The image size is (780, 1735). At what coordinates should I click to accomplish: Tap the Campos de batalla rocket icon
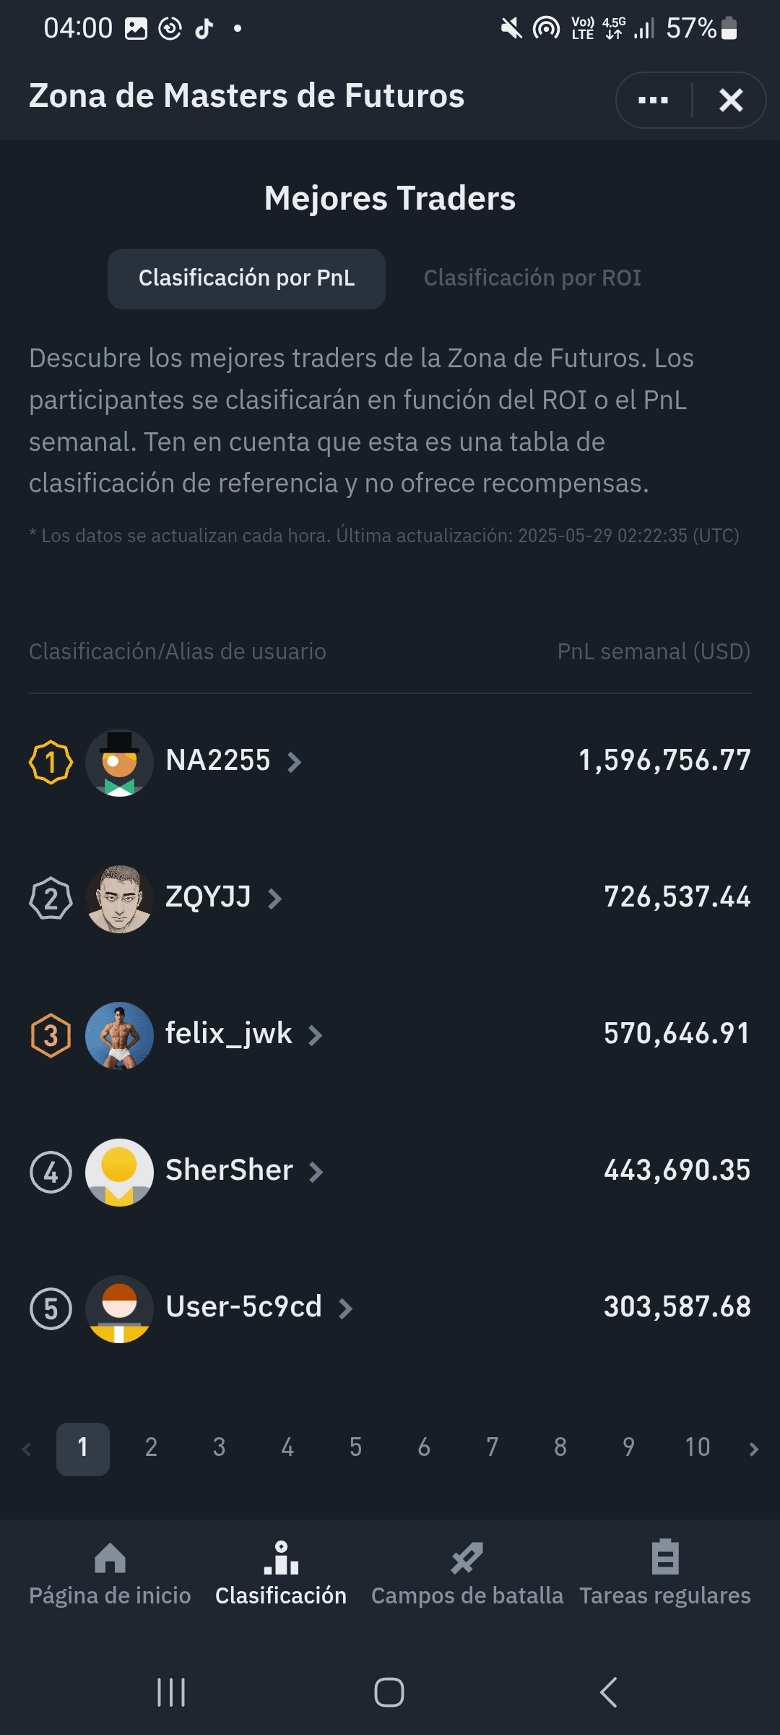coord(467,1559)
